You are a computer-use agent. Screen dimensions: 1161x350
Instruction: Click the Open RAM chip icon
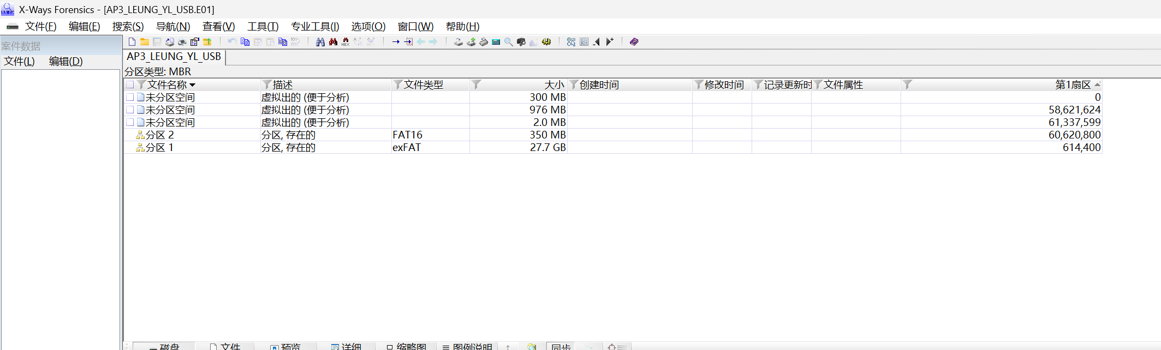pos(484,42)
